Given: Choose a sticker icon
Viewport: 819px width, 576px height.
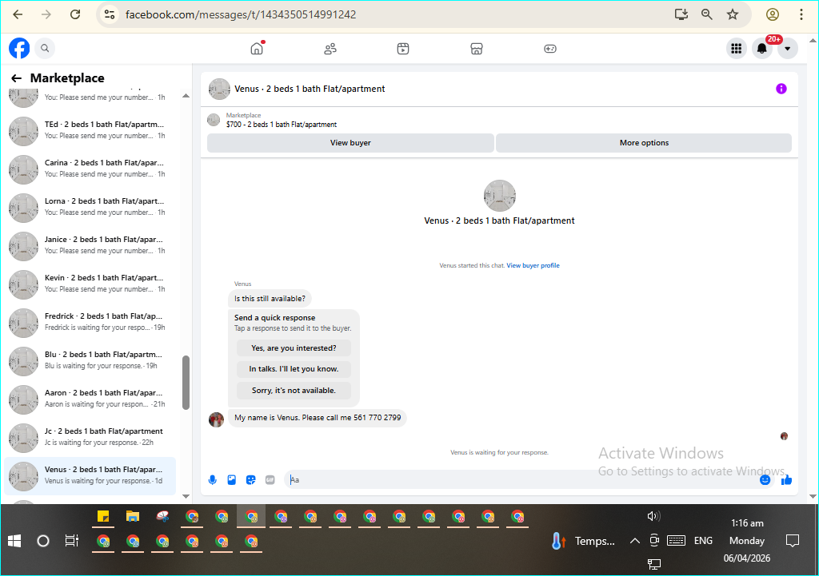Looking at the screenshot, I should (250, 480).
